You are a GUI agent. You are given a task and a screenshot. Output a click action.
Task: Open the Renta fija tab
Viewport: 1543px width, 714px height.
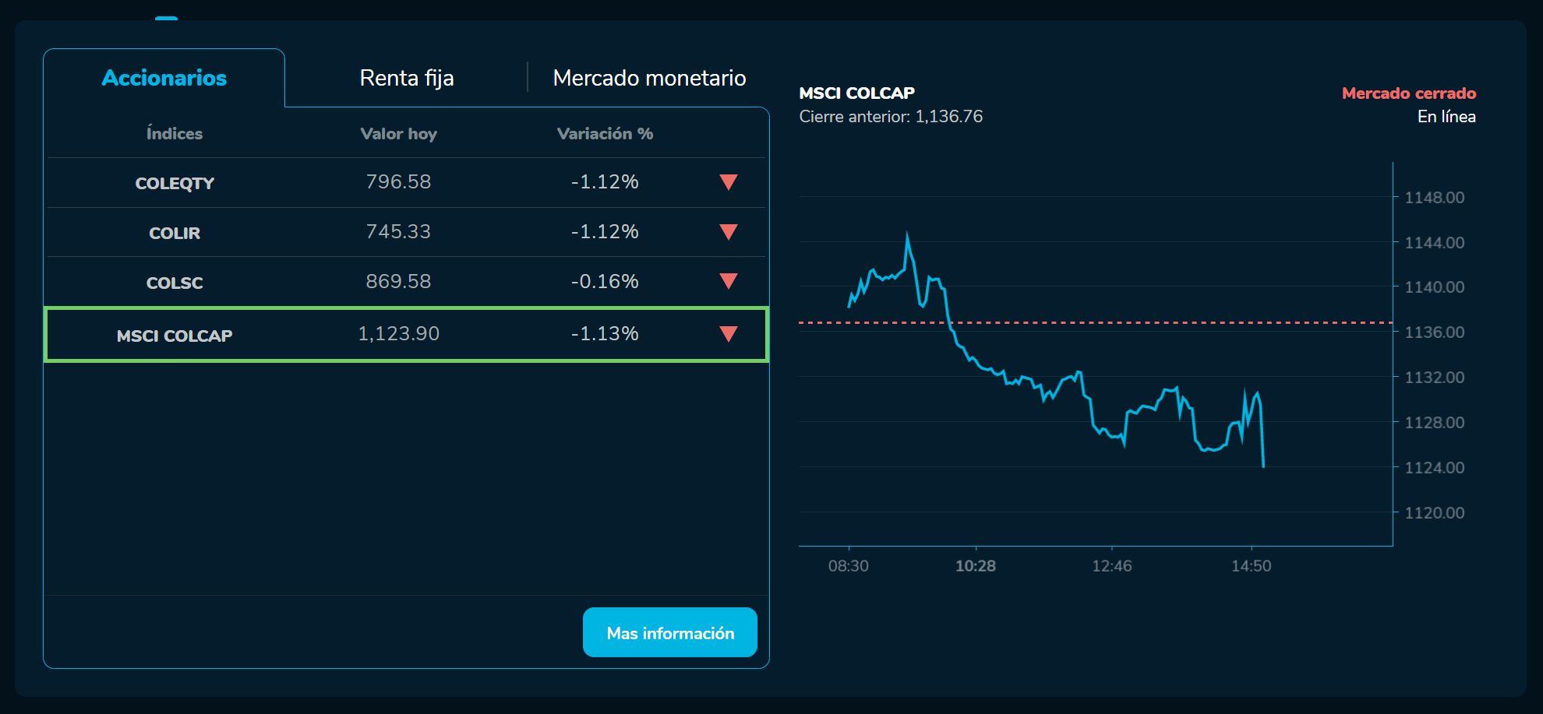tap(406, 78)
